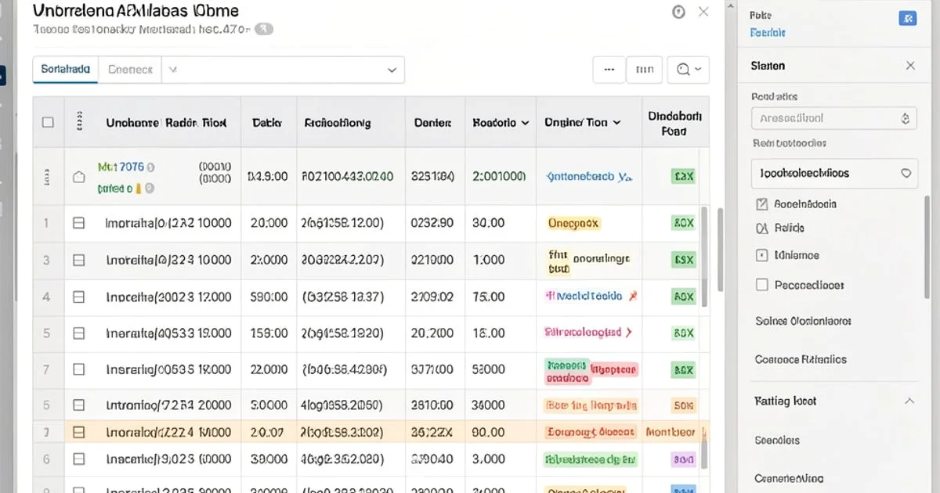Check the select-all checkbox in the table header

pos(48,121)
